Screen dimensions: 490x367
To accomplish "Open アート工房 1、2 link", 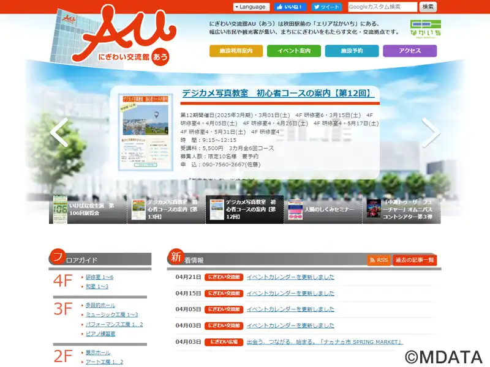I will click(104, 361).
